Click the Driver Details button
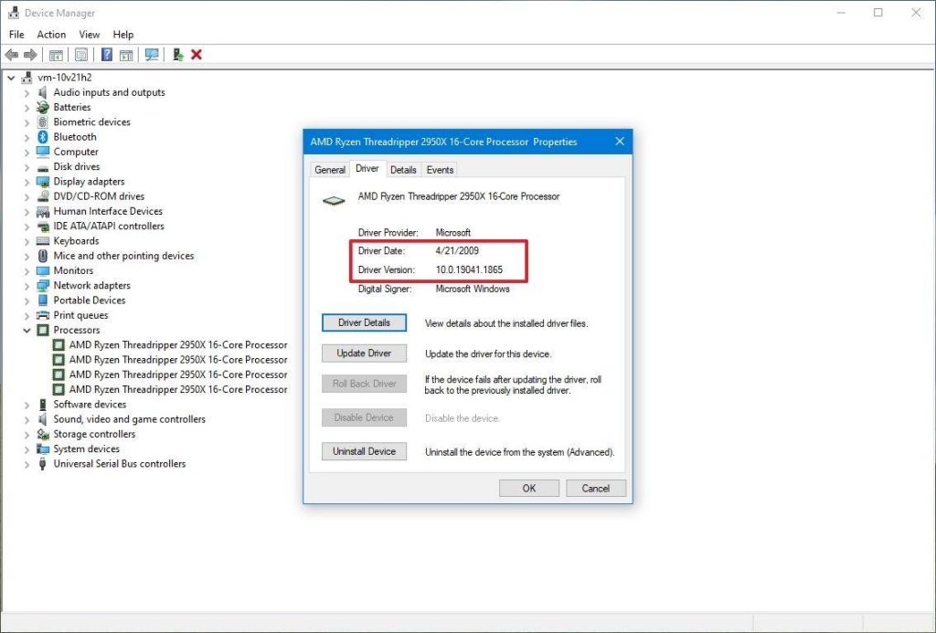This screenshot has height=633, width=936. click(x=364, y=322)
